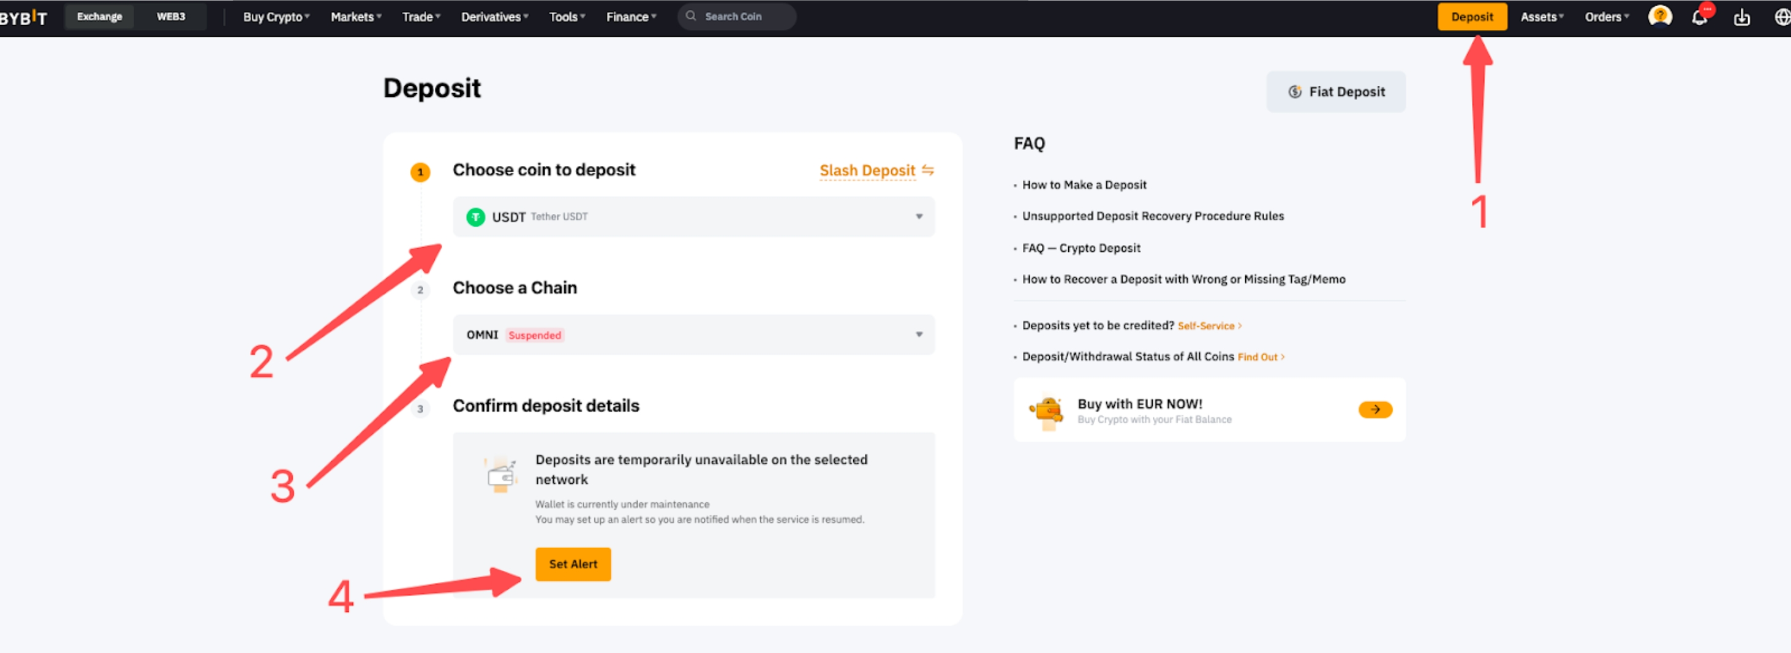This screenshot has height=653, width=1791.
Task: Open the Derivatives menu
Action: coord(494,17)
